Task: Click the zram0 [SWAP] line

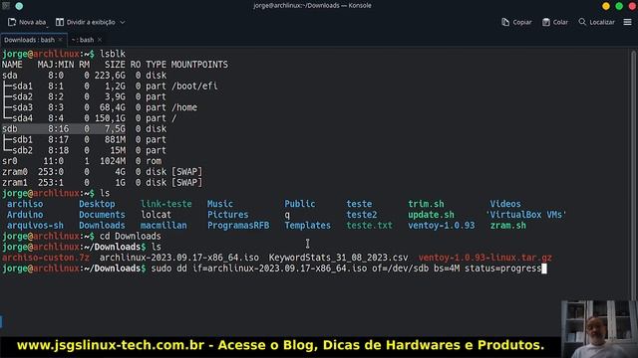Action: (102, 172)
